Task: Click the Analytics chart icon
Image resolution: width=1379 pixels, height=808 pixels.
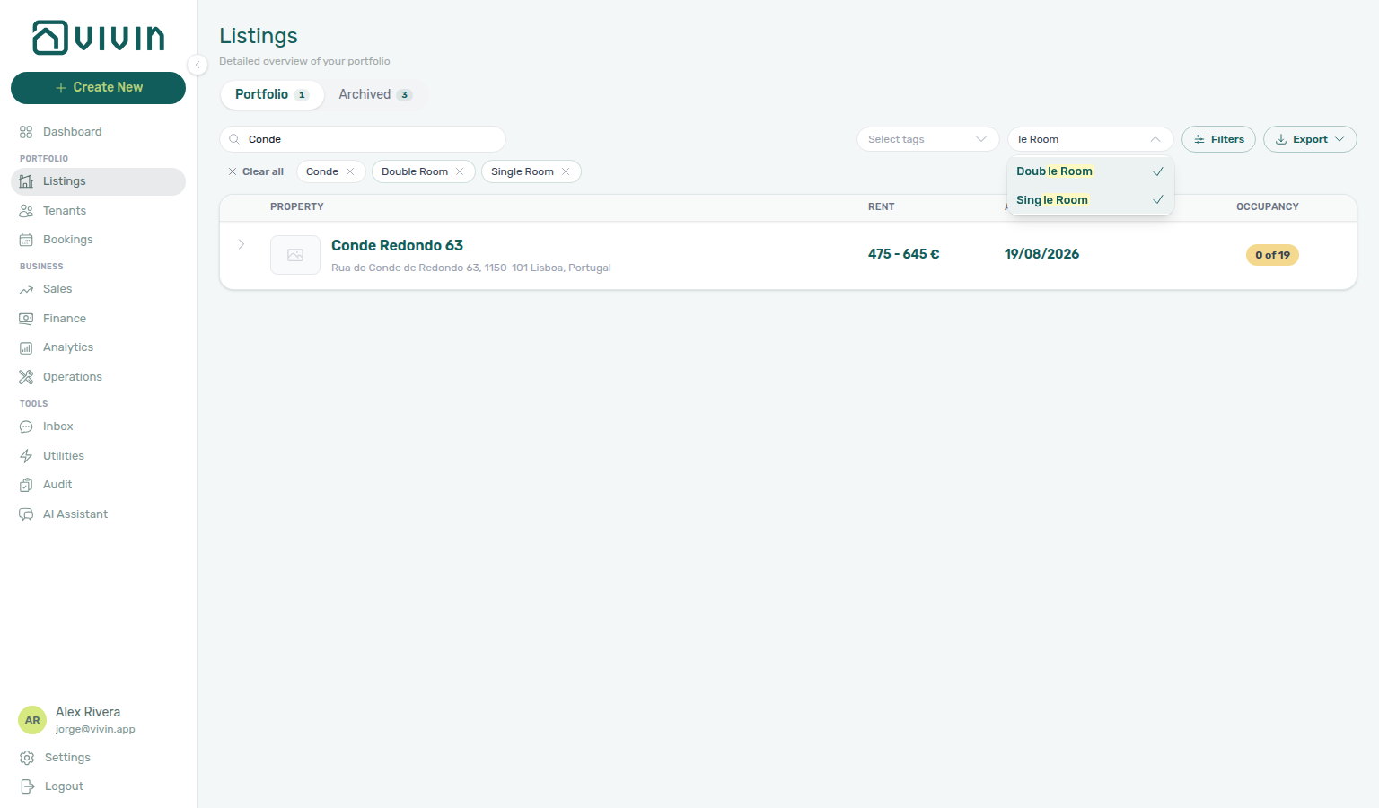Action: (x=26, y=348)
